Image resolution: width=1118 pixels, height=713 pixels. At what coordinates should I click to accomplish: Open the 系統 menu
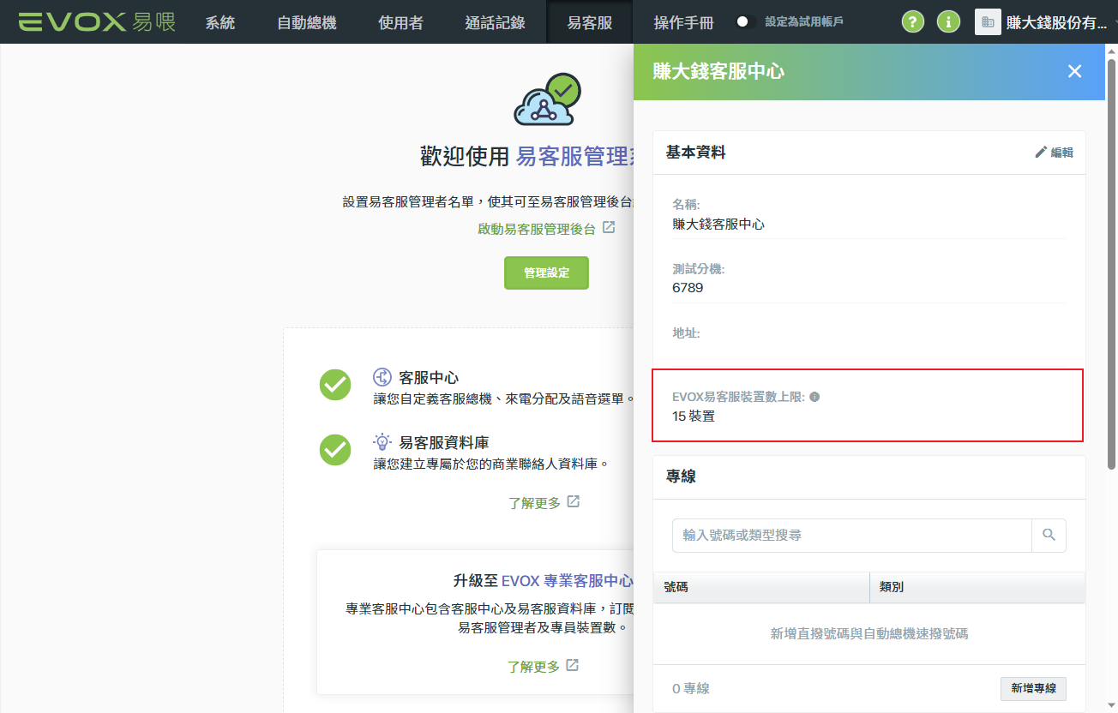click(x=220, y=22)
